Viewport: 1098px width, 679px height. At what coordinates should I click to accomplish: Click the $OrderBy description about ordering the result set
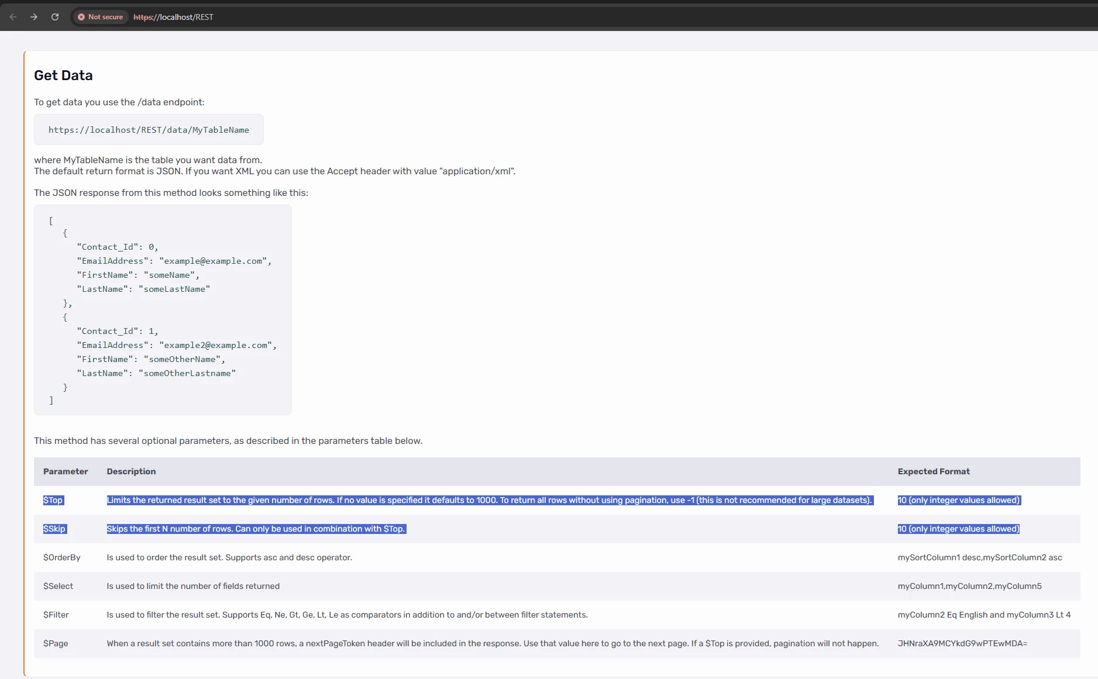point(229,557)
